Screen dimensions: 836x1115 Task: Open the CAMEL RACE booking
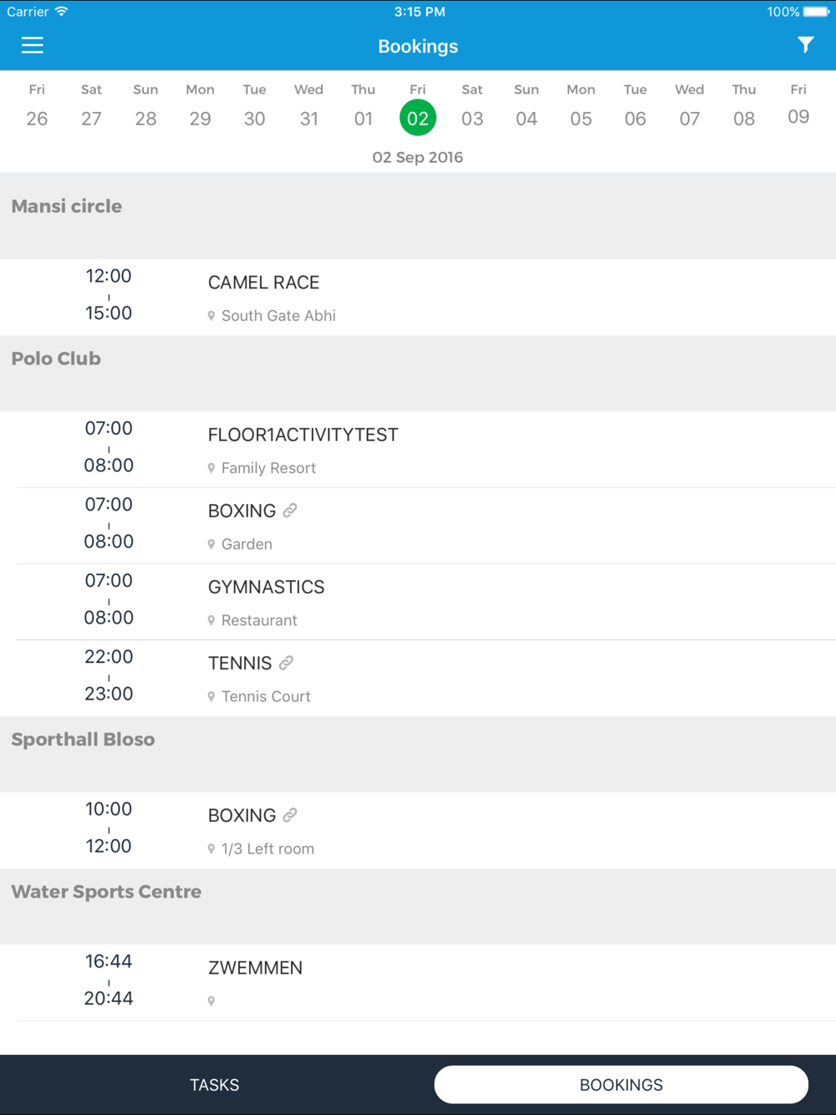pyautogui.click(x=418, y=298)
